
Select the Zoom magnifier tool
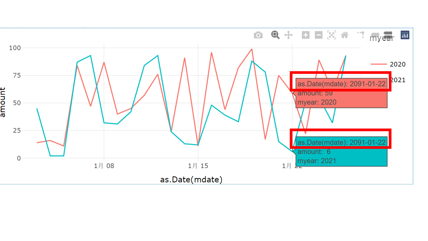pos(275,35)
